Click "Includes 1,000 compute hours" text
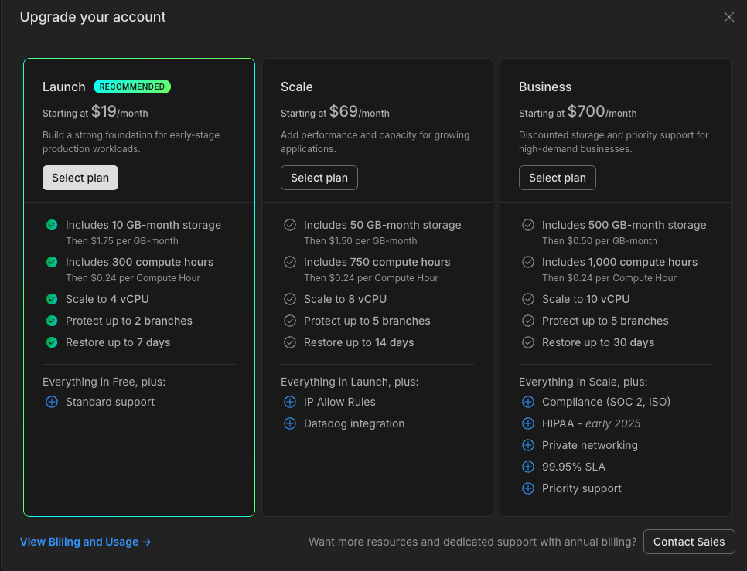 click(620, 262)
